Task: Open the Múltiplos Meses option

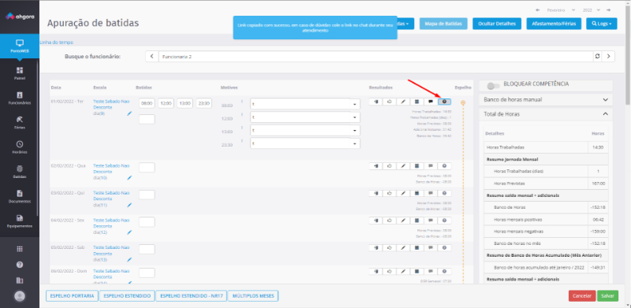Action: coord(253,296)
